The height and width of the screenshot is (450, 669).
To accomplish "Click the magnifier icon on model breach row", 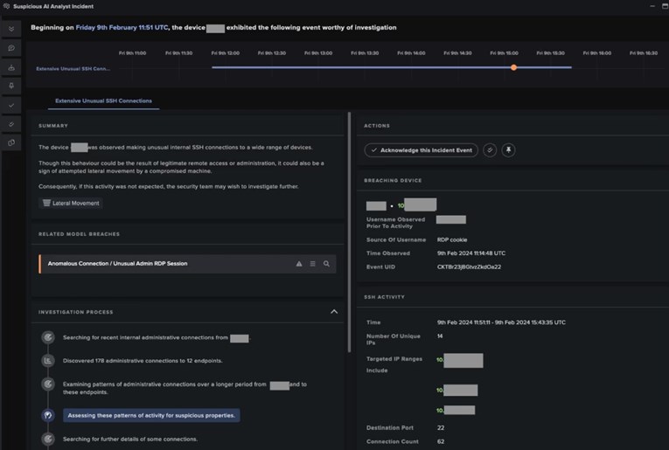I will tap(326, 263).
